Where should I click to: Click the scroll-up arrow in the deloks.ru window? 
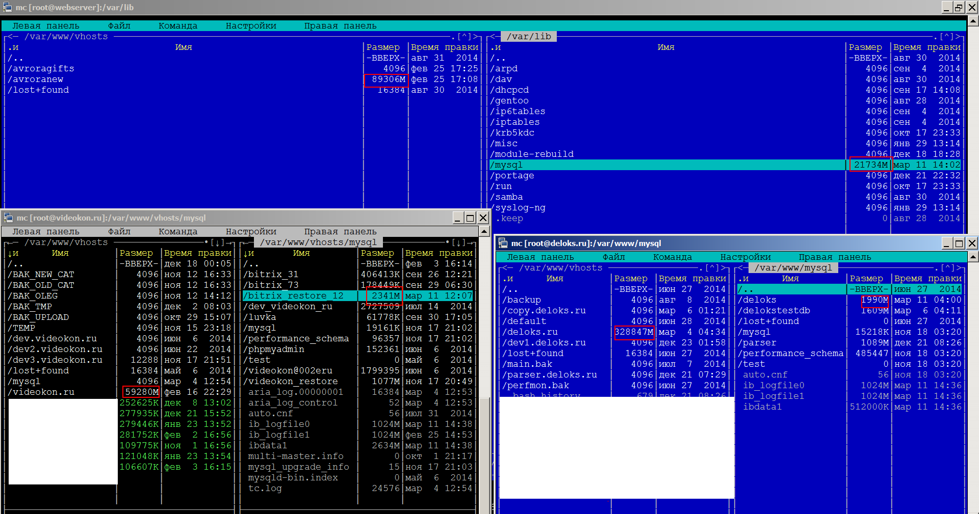pyautogui.click(x=973, y=257)
